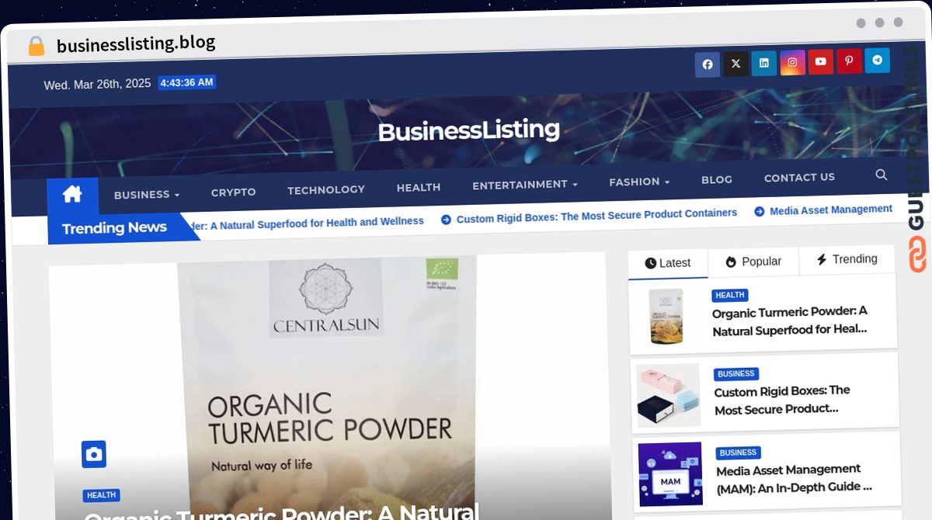Screen dimensions: 932x520
Task: Open the YouTube social icon
Action: [820, 61]
